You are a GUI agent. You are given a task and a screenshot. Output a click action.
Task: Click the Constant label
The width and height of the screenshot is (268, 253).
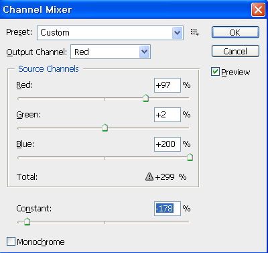click(34, 209)
